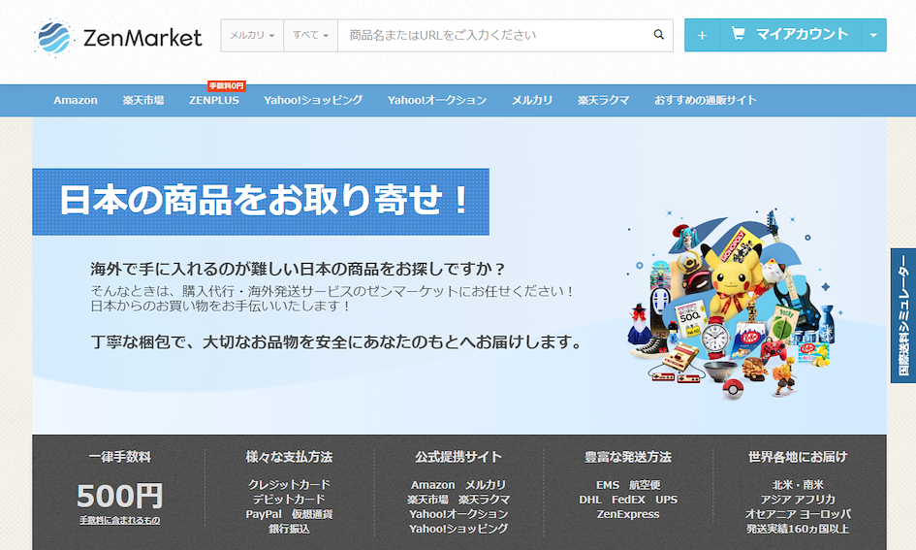
Task: Click the search magnifier icon
Action: [658, 35]
